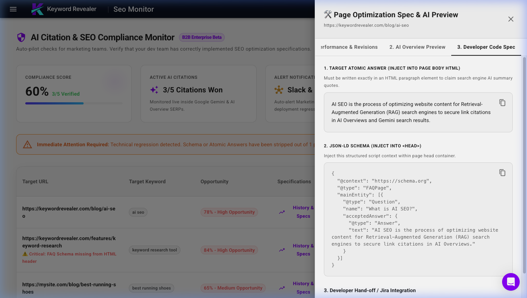Click the Specifications column header
527x298 pixels.
(x=294, y=181)
